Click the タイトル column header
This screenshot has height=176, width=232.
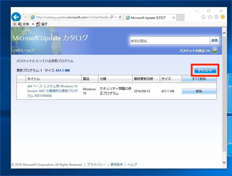pyautogui.click(x=53, y=79)
